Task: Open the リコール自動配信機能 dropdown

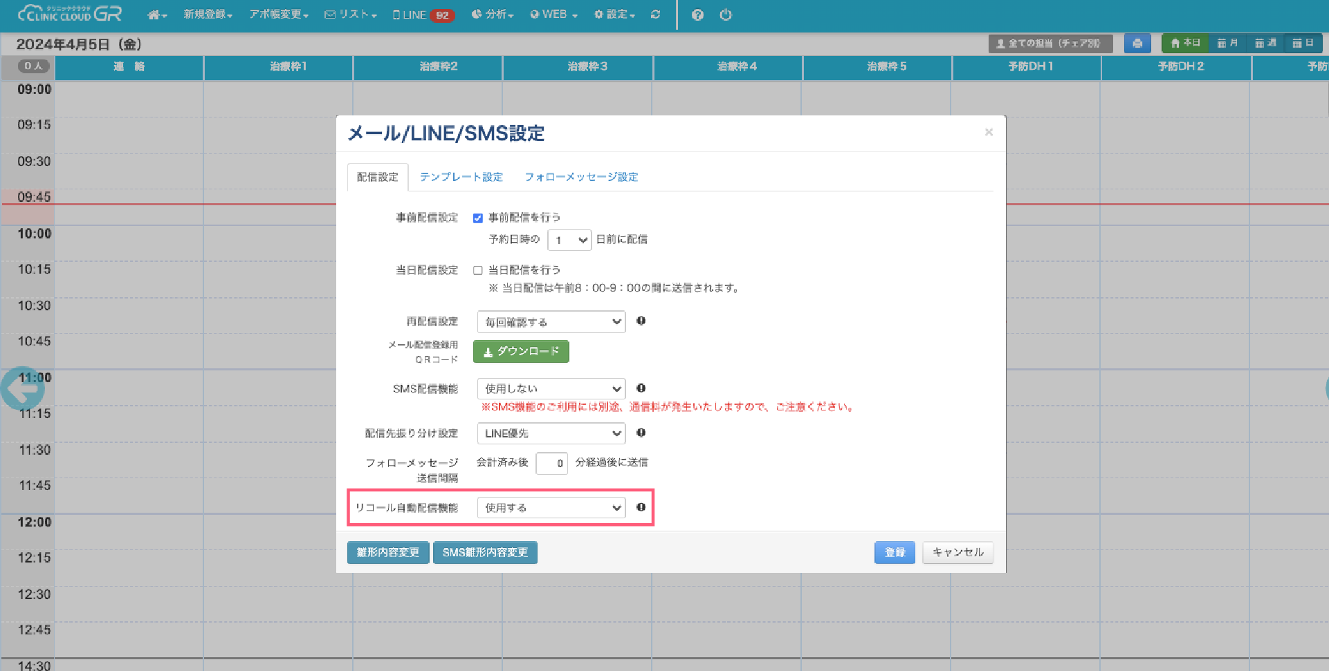Action: 551,508
